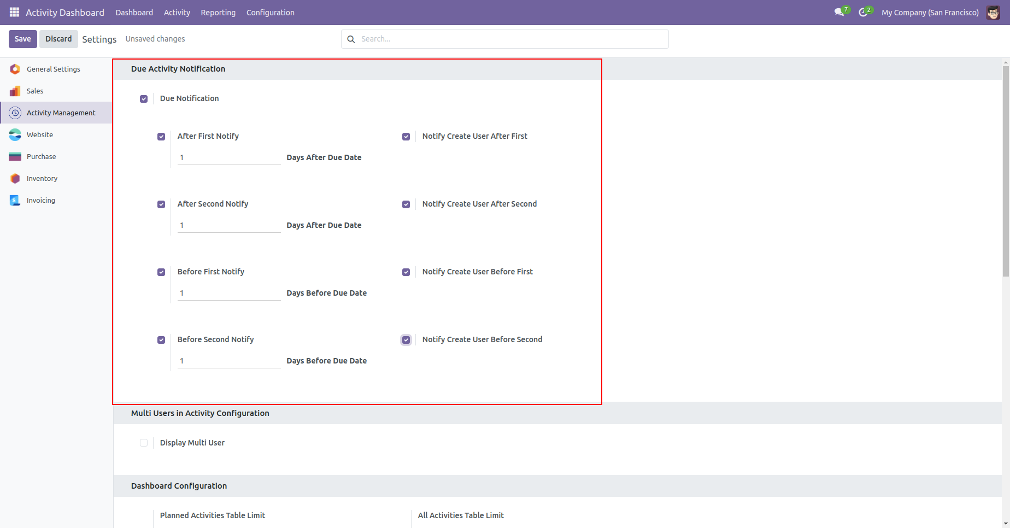Click the All Activities Table Limit label
Viewport: 1010px width, 528px height.
click(461, 515)
